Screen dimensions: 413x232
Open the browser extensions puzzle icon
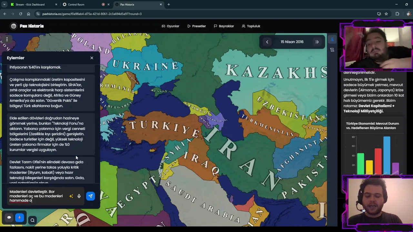click(x=397, y=14)
